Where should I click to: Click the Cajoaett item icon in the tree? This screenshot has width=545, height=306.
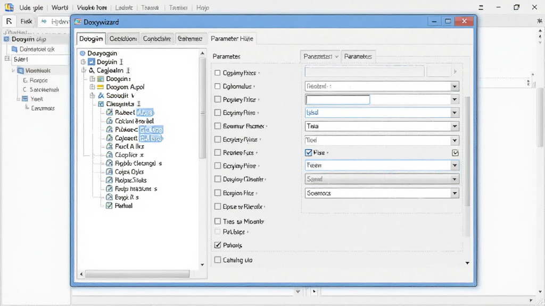(x=109, y=138)
